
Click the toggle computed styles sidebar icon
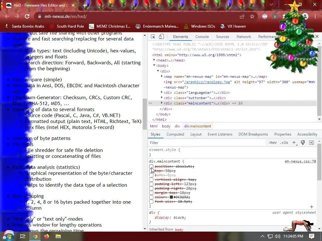[311, 143]
